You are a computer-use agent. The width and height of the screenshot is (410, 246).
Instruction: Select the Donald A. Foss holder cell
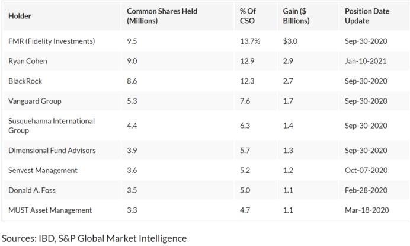point(33,190)
